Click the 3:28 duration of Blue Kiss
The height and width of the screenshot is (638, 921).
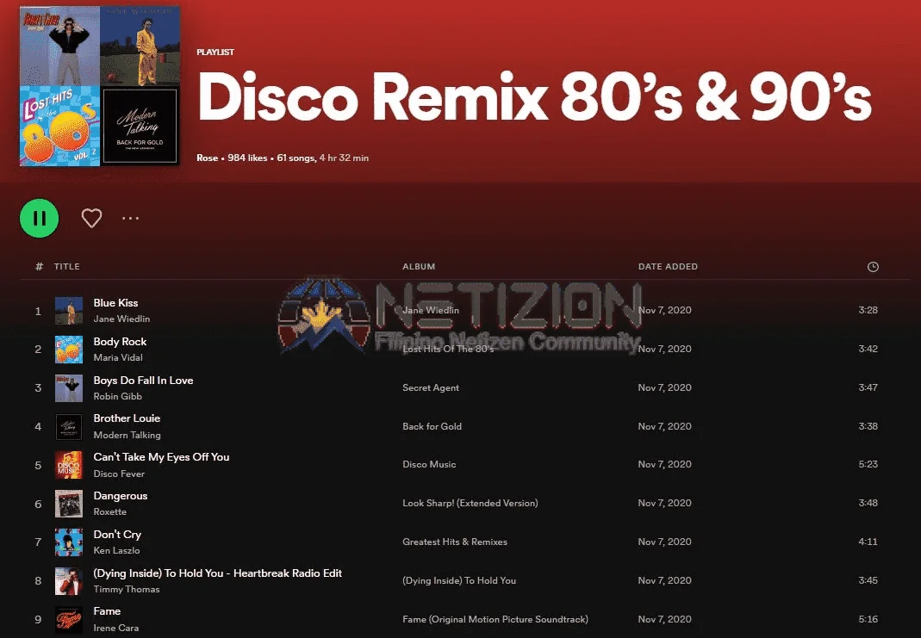868,310
